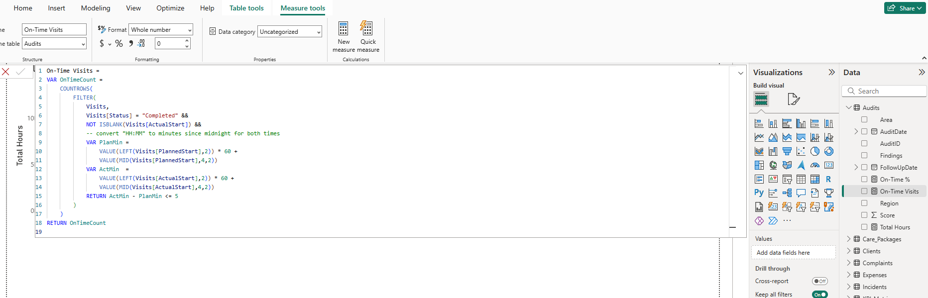
Task: Check the Region field checkbox
Action: 864,203
